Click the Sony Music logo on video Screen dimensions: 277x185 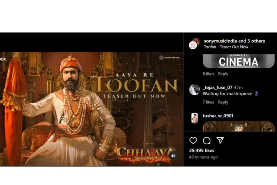click(x=169, y=58)
